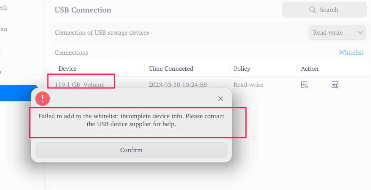
Task: Click the sidebar item ending in "can"
Action: (4, 29)
